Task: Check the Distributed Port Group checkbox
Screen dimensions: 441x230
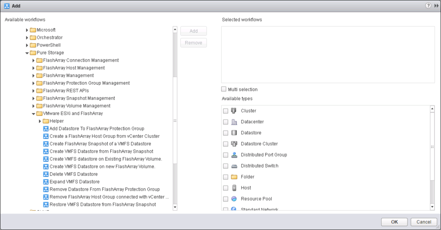Action: click(226, 155)
